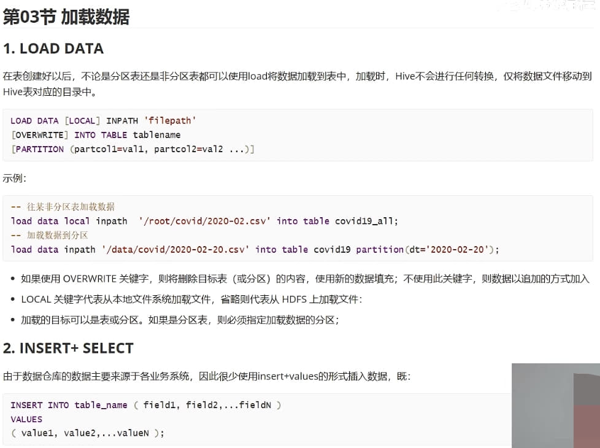The image size is (600, 448).
Task: Click the bullet about the OVERWRITE keyword
Action: coord(305,279)
